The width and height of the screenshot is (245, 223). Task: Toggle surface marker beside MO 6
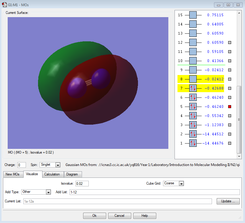click(x=230, y=97)
